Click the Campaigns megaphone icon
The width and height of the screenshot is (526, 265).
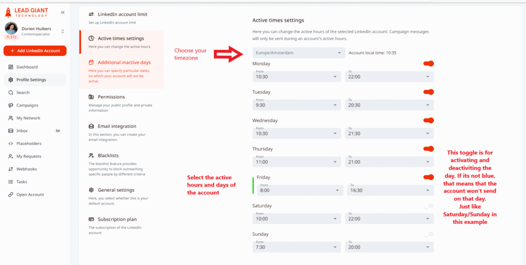click(x=11, y=106)
